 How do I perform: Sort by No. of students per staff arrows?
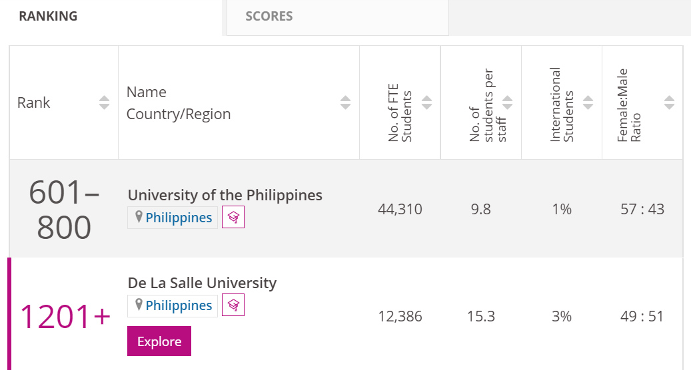click(507, 102)
